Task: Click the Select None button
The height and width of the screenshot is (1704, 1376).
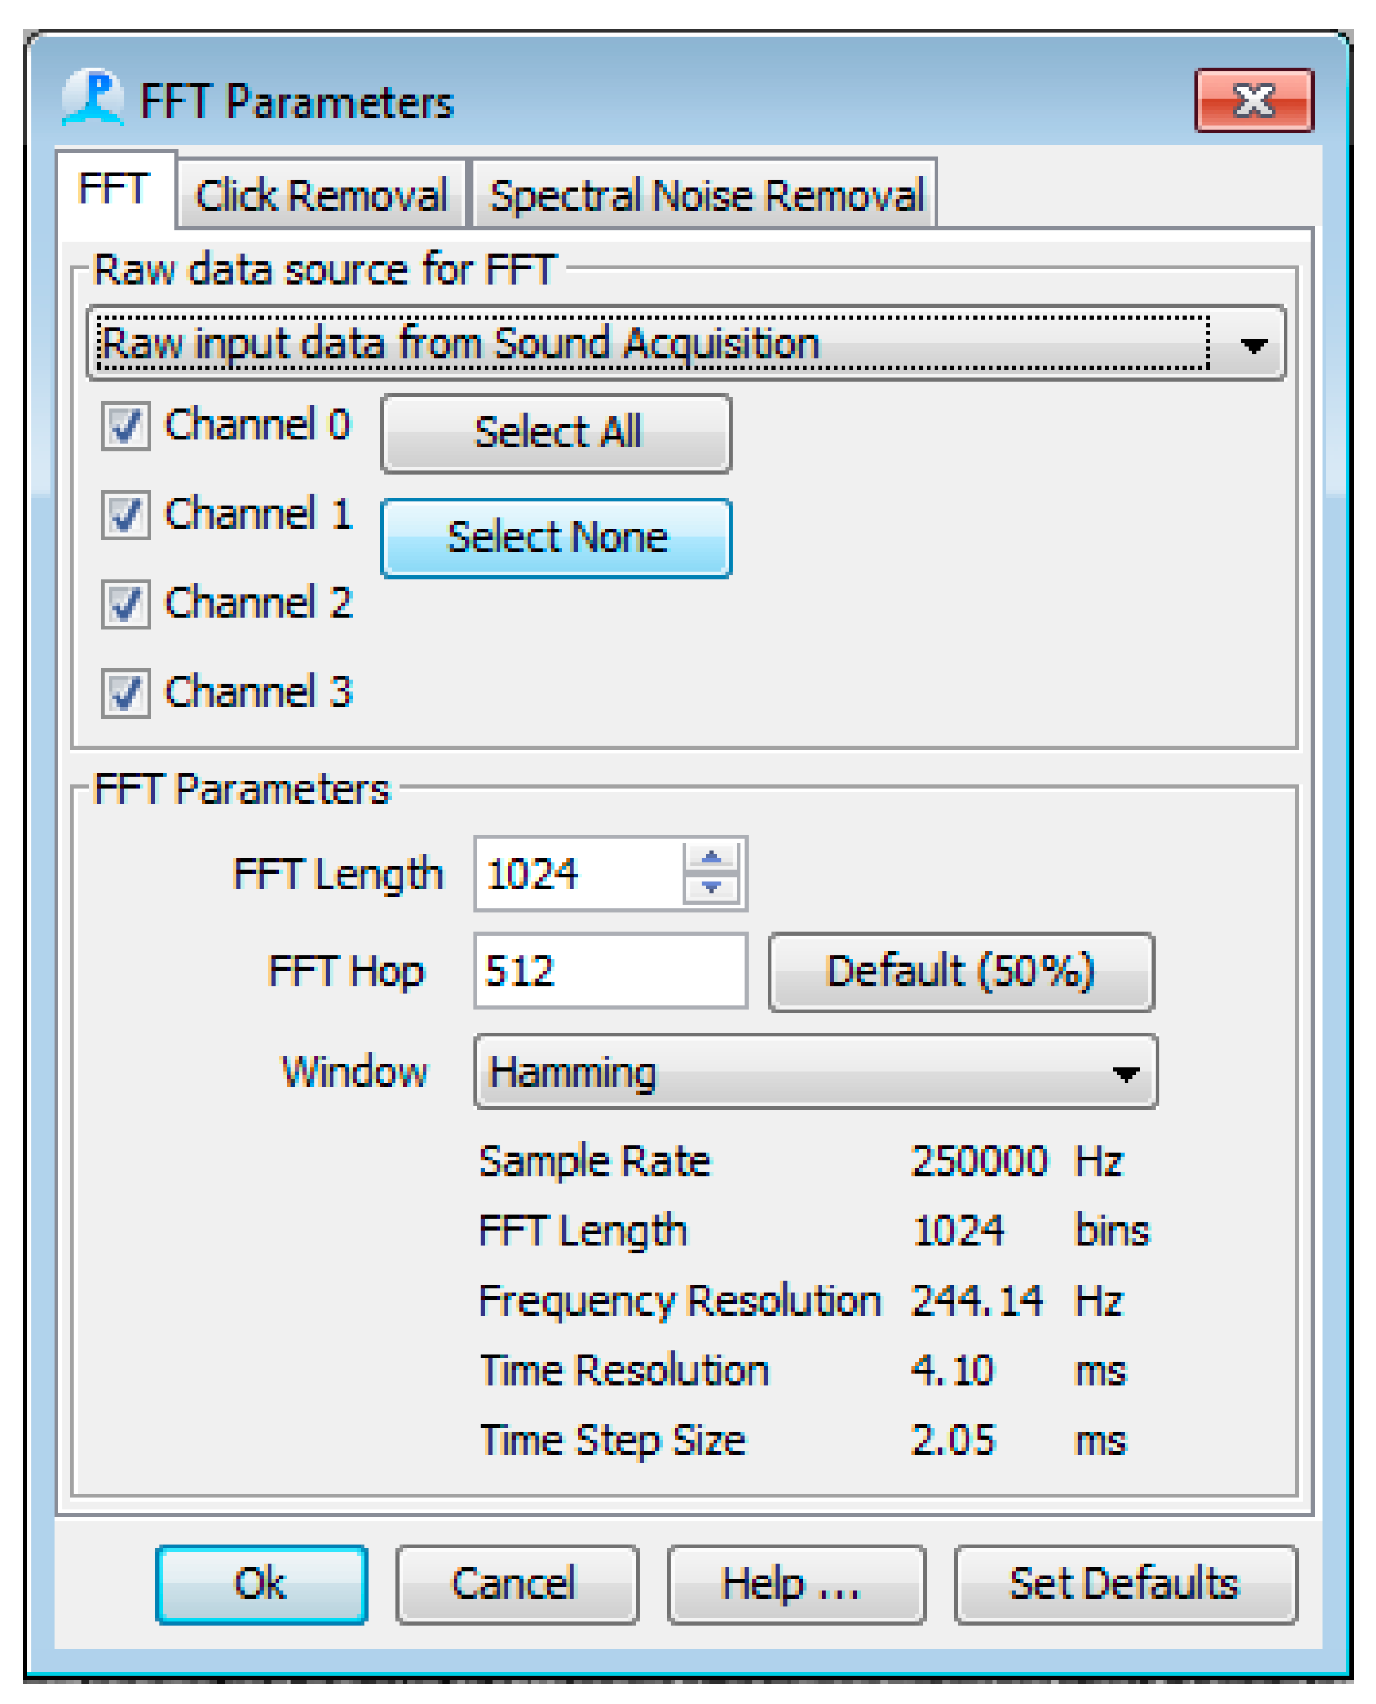Action: point(555,537)
